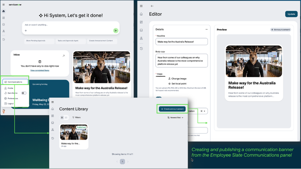Click Home icon in ServiceNow home sidebar

[3, 11]
